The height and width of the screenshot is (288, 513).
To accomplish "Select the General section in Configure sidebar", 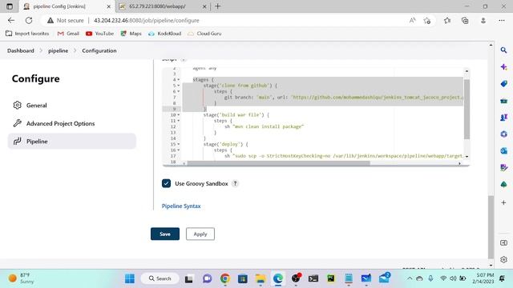I will tap(71, 105).
